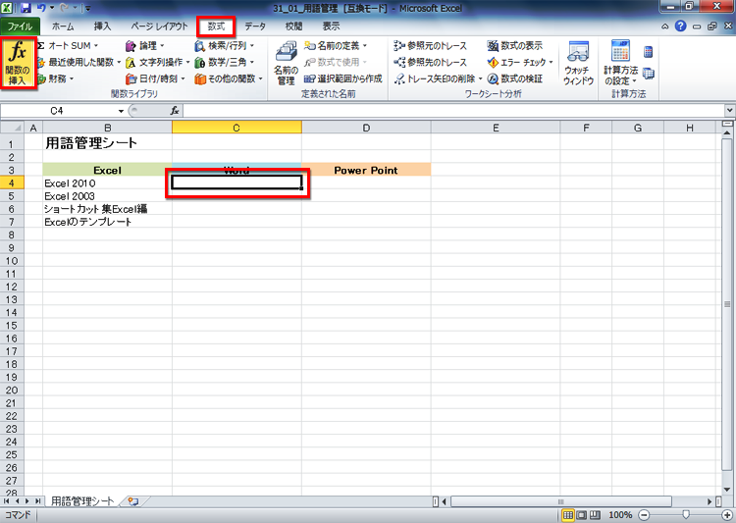Open 名前の管理 (Name Manager)

[x=286, y=64]
